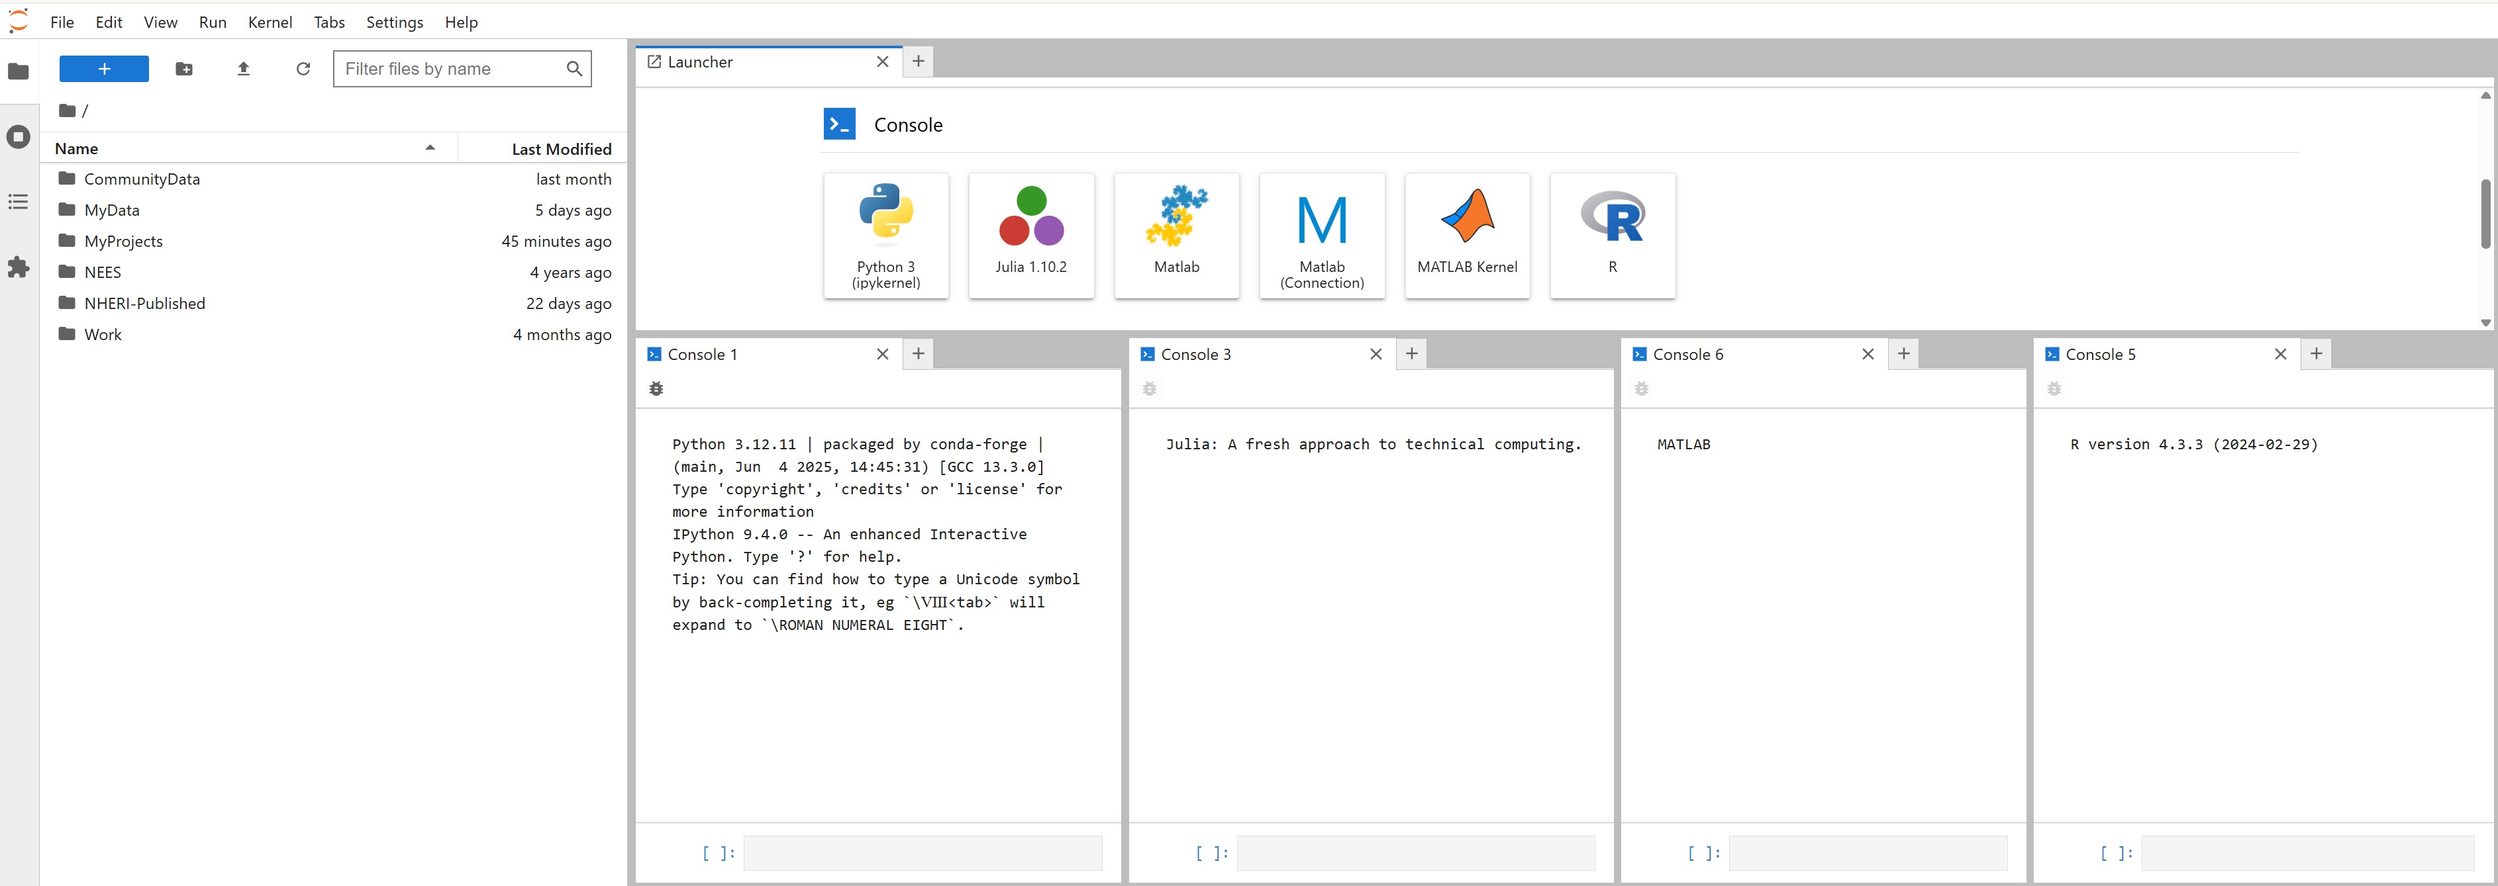Show the Table of Contents sidebar
Screen dimensions: 2498x886
click(x=19, y=202)
